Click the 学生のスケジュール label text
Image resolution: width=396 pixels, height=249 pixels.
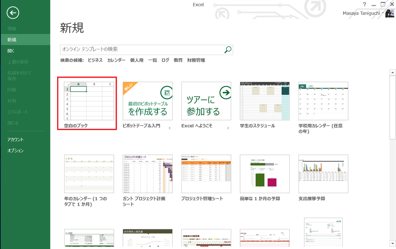click(x=257, y=126)
